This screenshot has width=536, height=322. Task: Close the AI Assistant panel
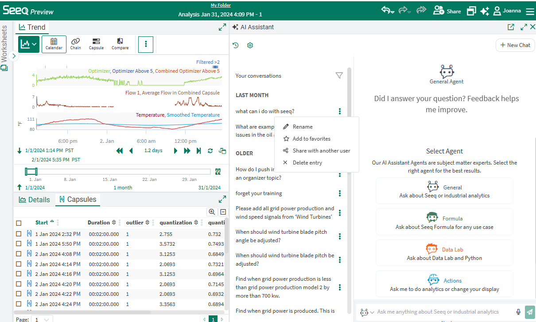pos(532,27)
